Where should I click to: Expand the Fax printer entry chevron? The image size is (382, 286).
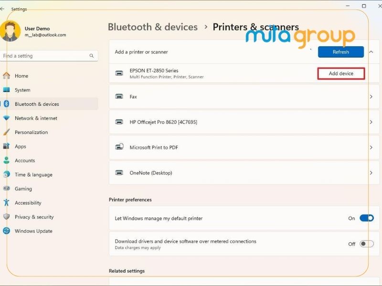(x=371, y=97)
